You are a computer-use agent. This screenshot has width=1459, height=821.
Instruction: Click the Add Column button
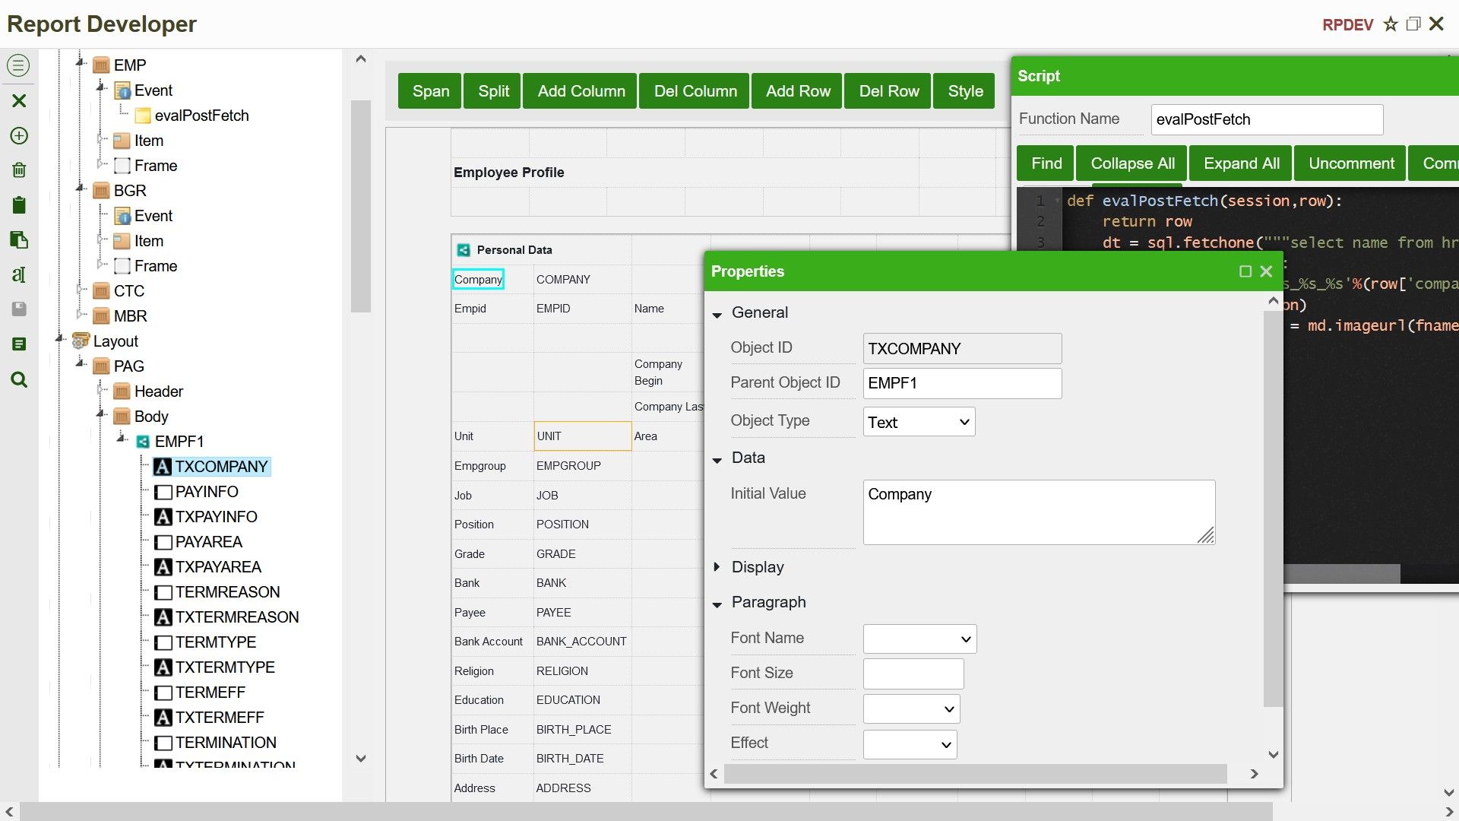pyautogui.click(x=581, y=91)
